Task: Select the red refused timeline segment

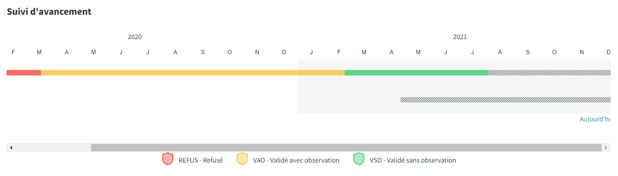Action: (23, 72)
